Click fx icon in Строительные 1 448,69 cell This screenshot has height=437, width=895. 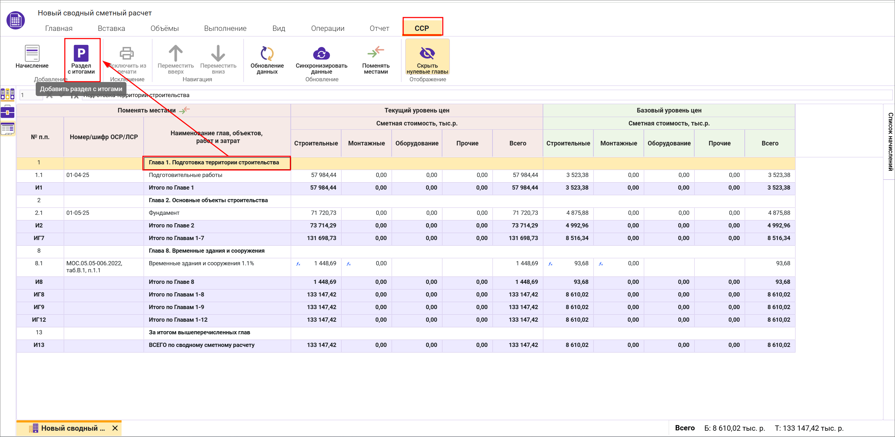point(298,264)
